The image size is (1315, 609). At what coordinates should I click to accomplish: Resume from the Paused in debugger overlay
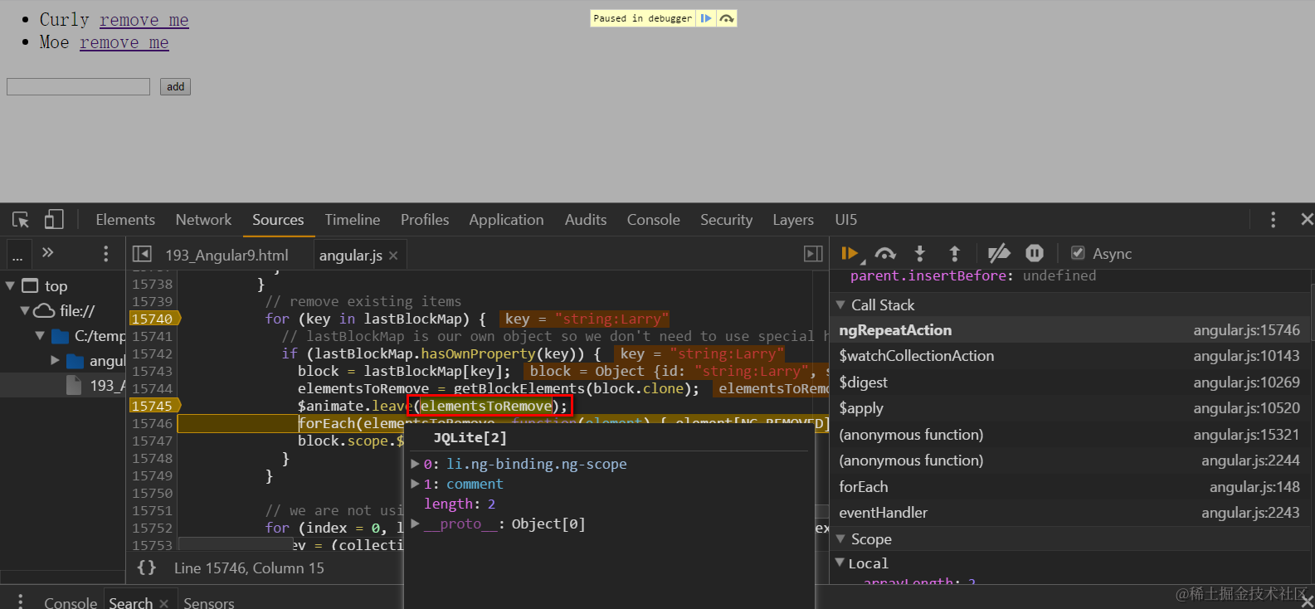pyautogui.click(x=706, y=18)
